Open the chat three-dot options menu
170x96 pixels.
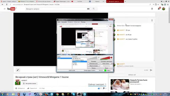pyautogui.click(x=152, y=20)
